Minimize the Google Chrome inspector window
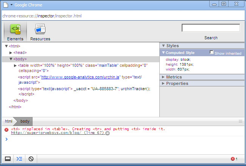Viewport: 246px width, 166px height. coord(214,4)
